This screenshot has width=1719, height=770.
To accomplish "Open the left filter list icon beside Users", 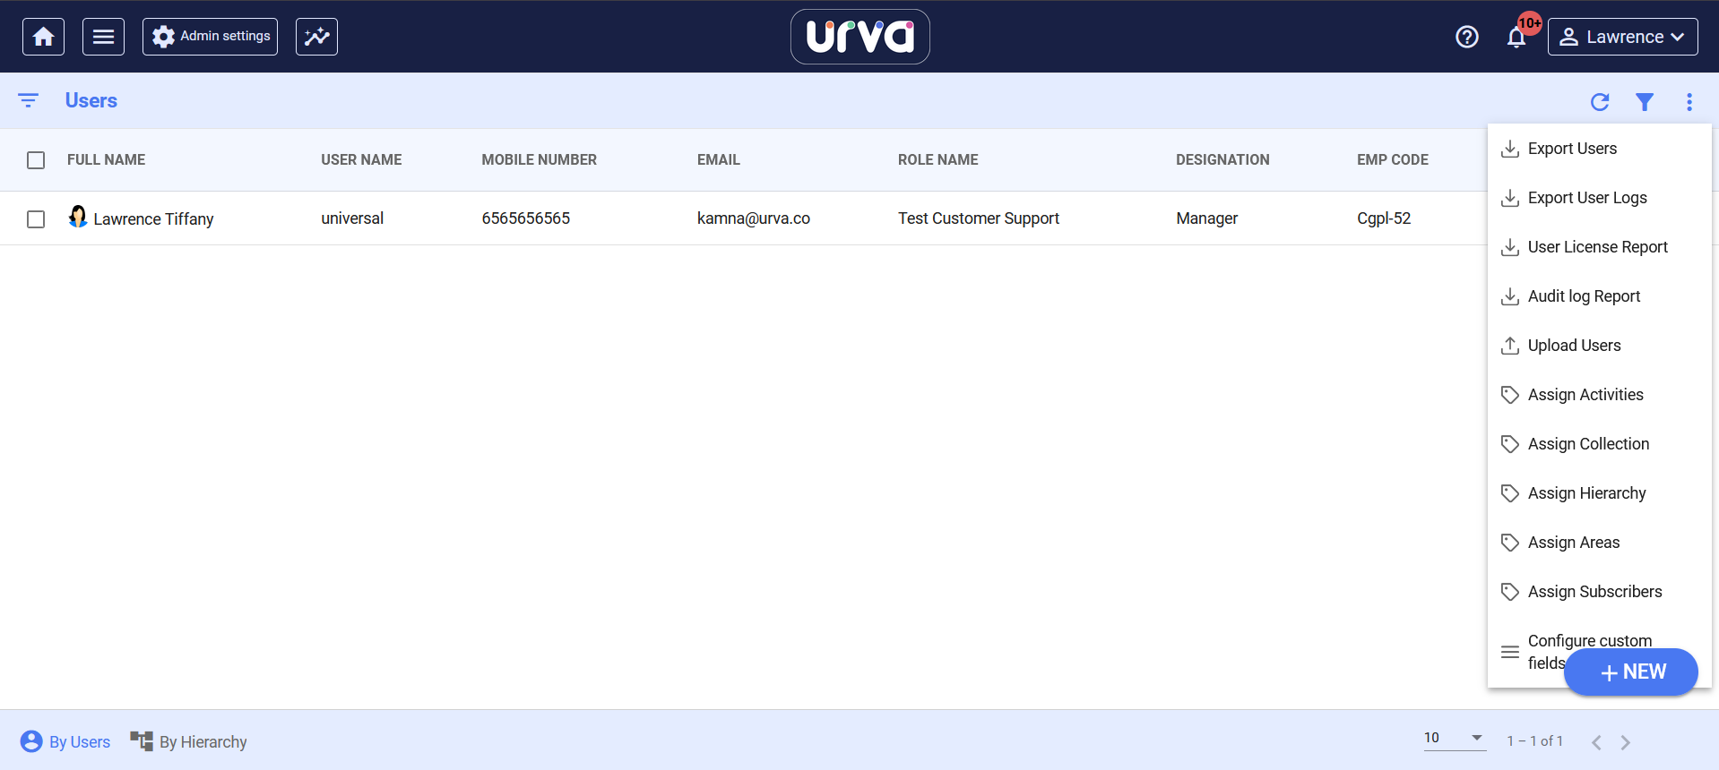I will tap(29, 100).
